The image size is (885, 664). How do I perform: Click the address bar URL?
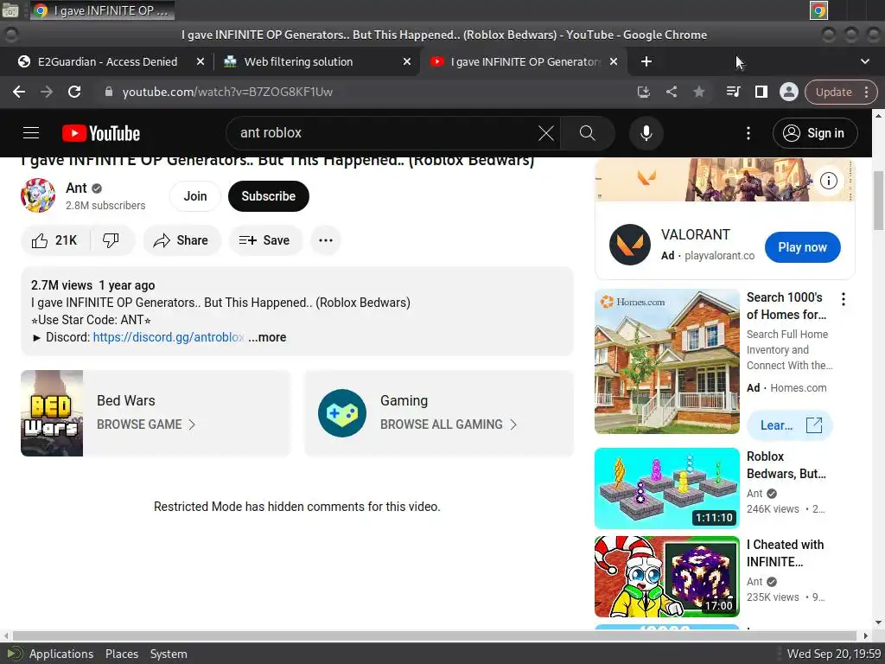click(x=227, y=92)
